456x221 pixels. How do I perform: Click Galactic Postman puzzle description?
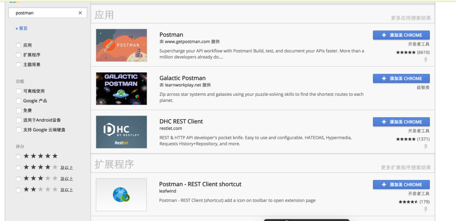261,97
